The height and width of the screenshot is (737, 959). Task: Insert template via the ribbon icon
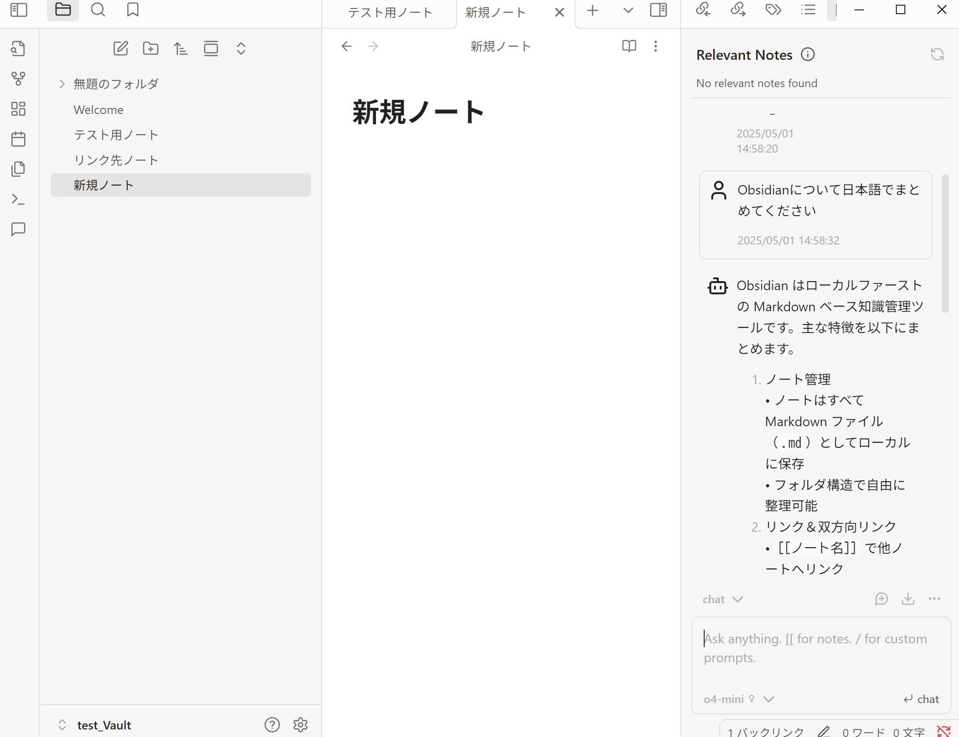(18, 169)
